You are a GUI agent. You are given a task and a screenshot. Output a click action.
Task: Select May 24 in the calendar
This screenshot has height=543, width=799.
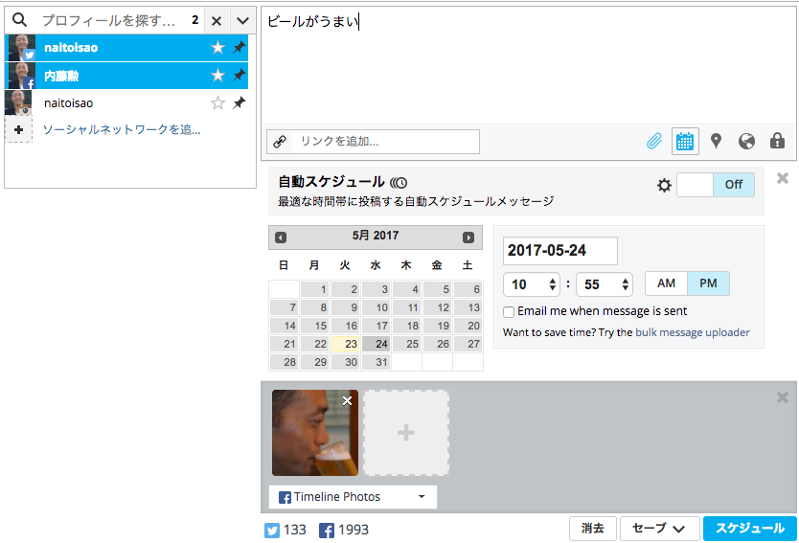(377, 344)
